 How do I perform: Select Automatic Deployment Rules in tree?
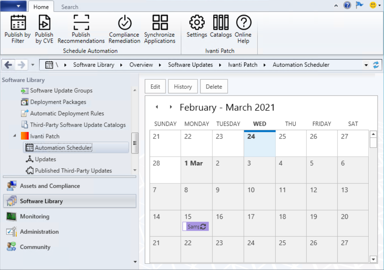tap(67, 113)
